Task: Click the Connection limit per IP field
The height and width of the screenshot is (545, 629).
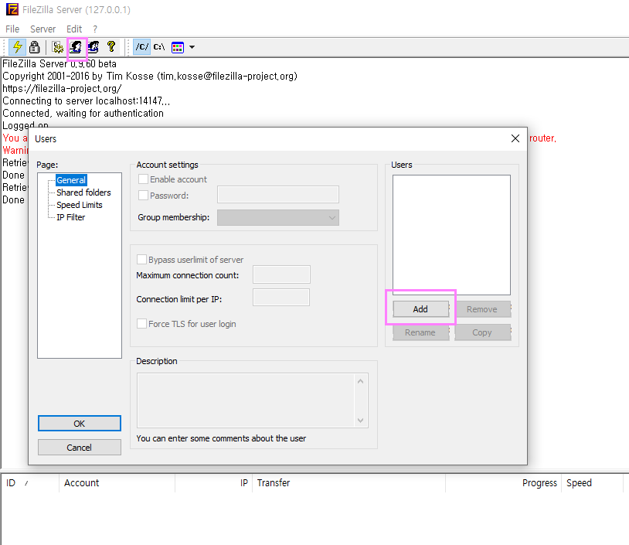Action: point(281,298)
